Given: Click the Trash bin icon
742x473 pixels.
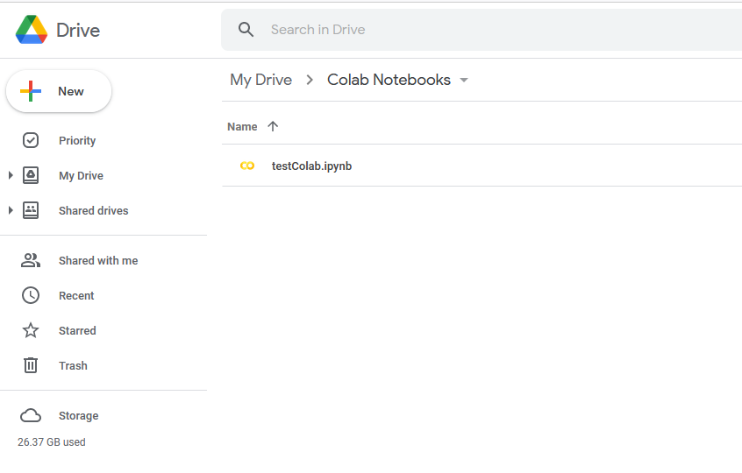Looking at the screenshot, I should tap(31, 365).
